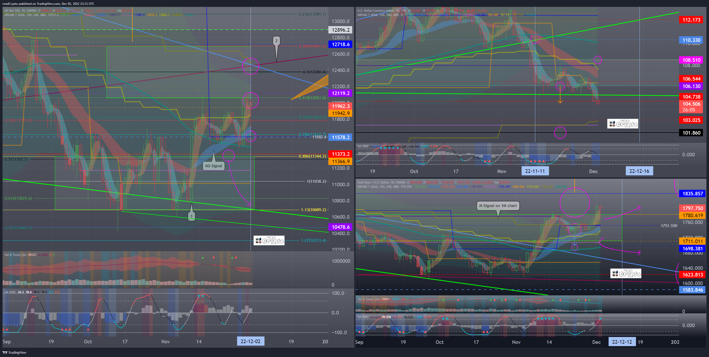The image size is (709, 357).
Task: Click the blue 1835.857 price label
Action: point(692,193)
